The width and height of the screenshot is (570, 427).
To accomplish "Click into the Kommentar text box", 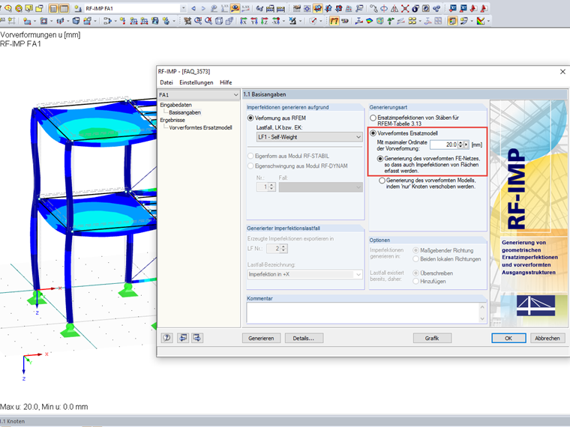I will (x=363, y=312).
